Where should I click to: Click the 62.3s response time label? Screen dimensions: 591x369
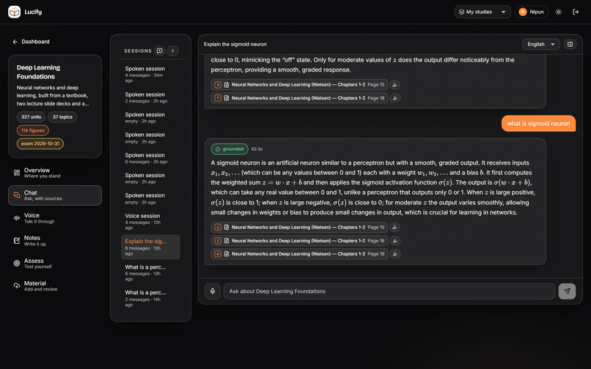point(257,149)
